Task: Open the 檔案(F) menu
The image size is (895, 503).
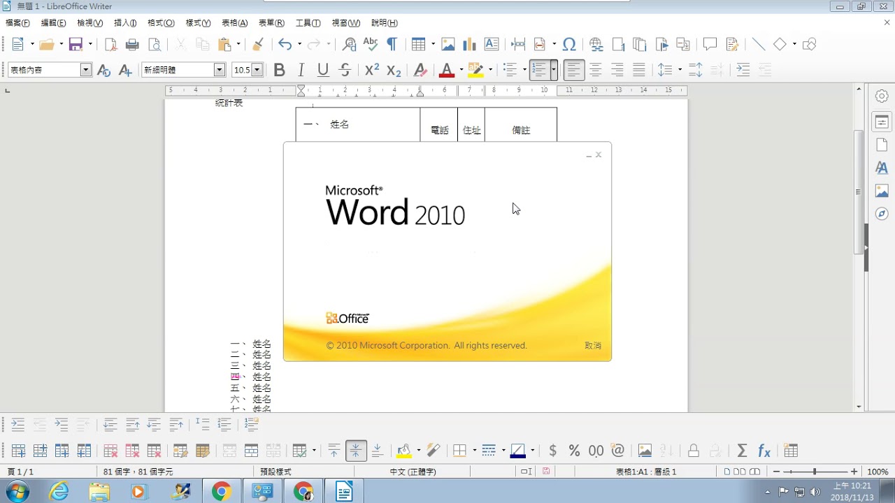Action: [x=17, y=23]
